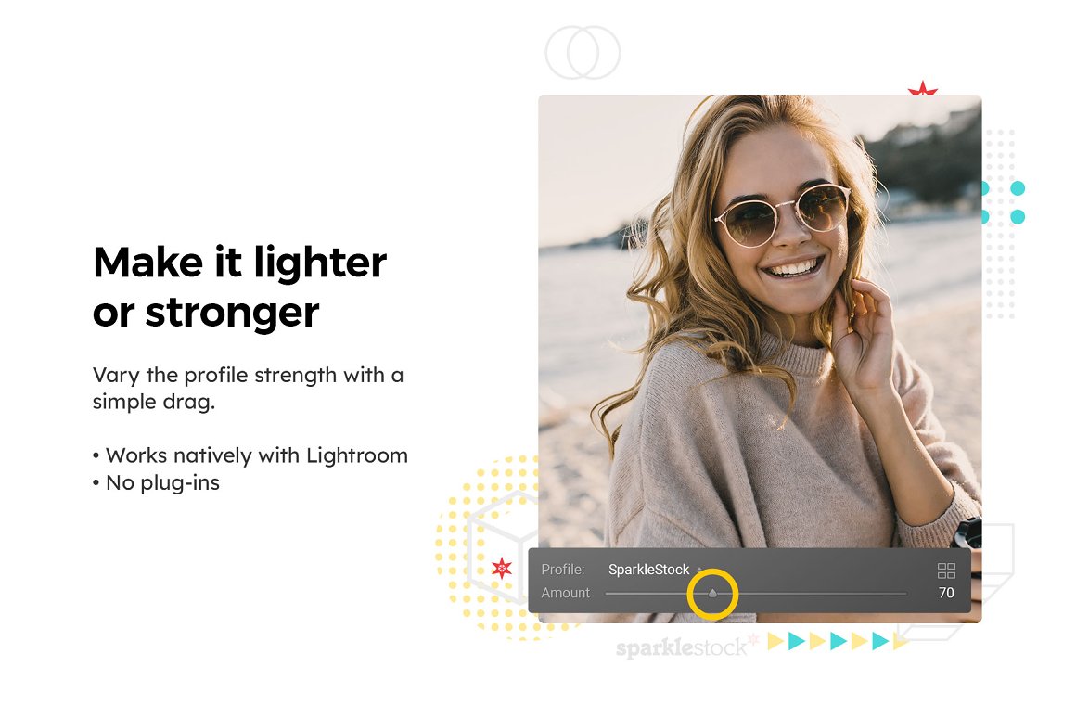Click the Amount label
The image size is (1076, 718).
point(566,593)
